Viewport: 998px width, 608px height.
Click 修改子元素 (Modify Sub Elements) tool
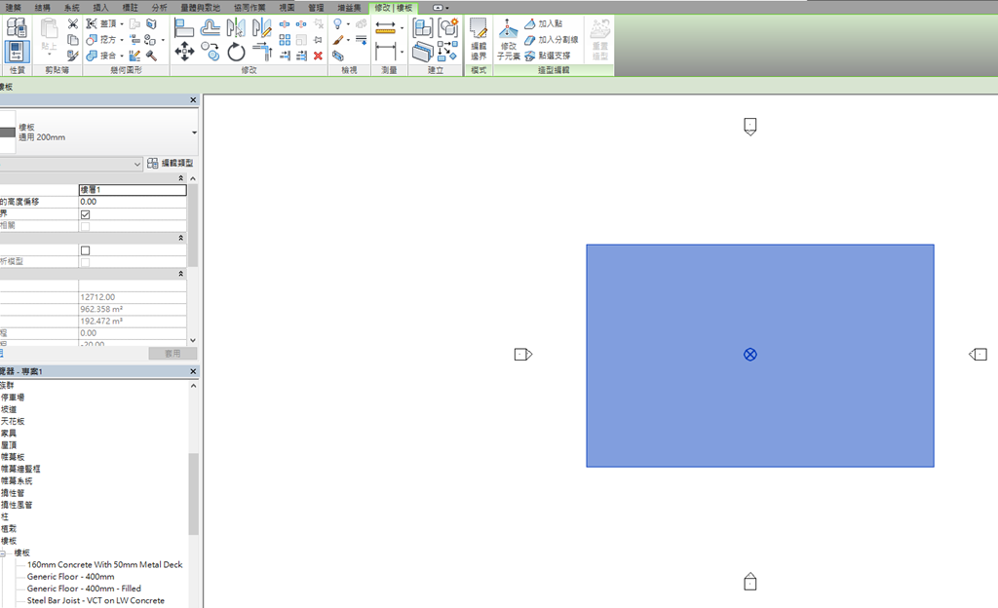pyautogui.click(x=508, y=39)
